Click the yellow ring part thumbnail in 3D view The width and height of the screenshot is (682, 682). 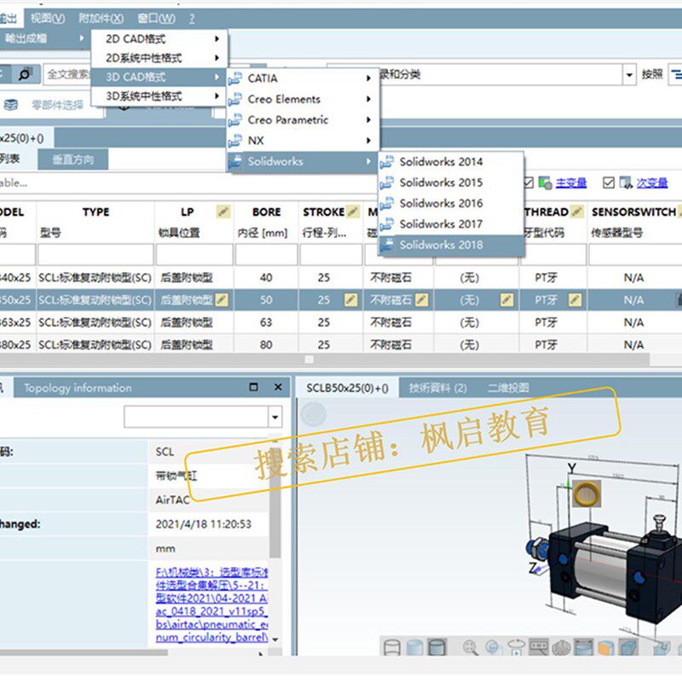pos(587,494)
